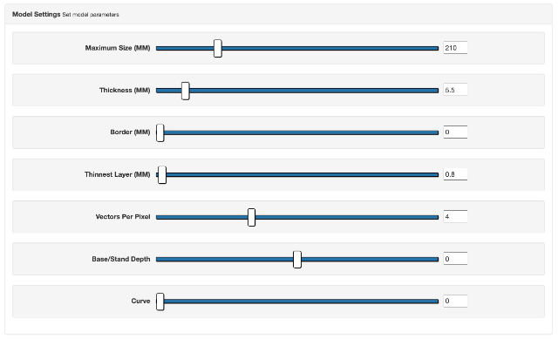Click the Thickness slider handle
Image resolution: width=558 pixels, height=339 pixels.
pos(186,91)
